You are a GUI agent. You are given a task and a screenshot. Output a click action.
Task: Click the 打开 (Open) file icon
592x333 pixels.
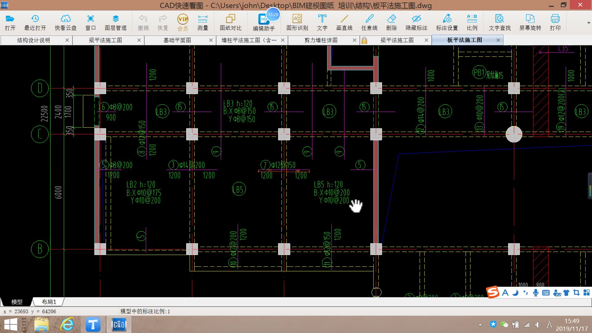pyautogui.click(x=10, y=22)
